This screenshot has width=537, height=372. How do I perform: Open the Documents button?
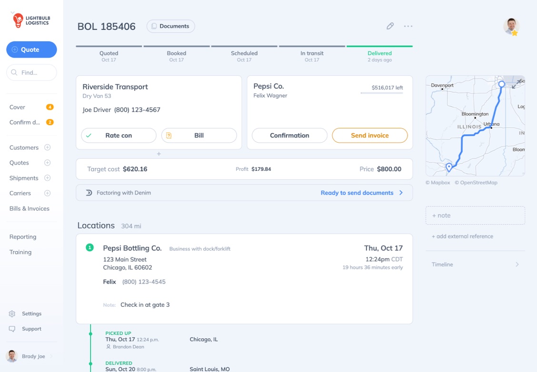[x=170, y=26]
